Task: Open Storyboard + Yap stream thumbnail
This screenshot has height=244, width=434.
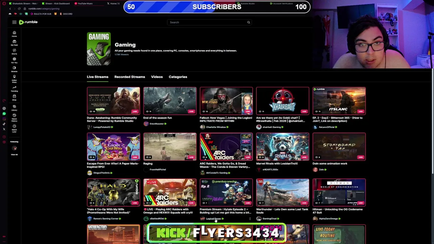Action: point(339,146)
